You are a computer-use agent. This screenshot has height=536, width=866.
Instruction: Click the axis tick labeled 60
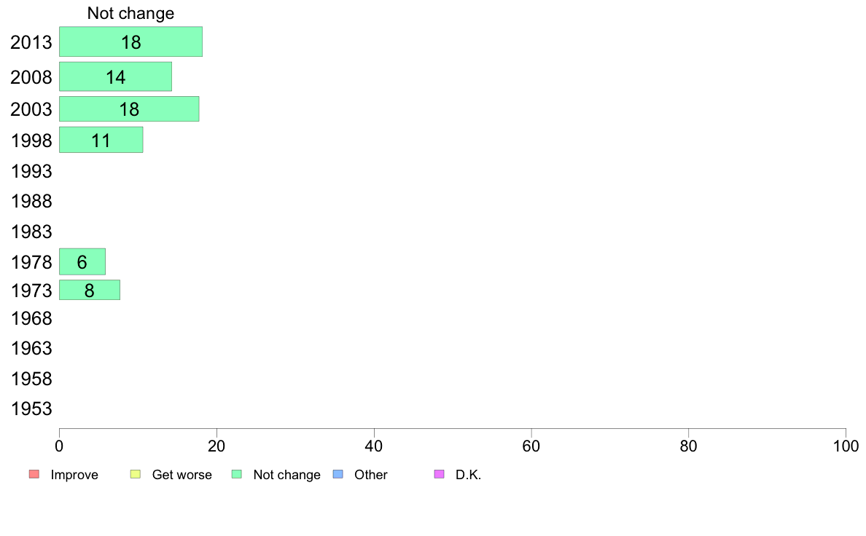pos(531,446)
